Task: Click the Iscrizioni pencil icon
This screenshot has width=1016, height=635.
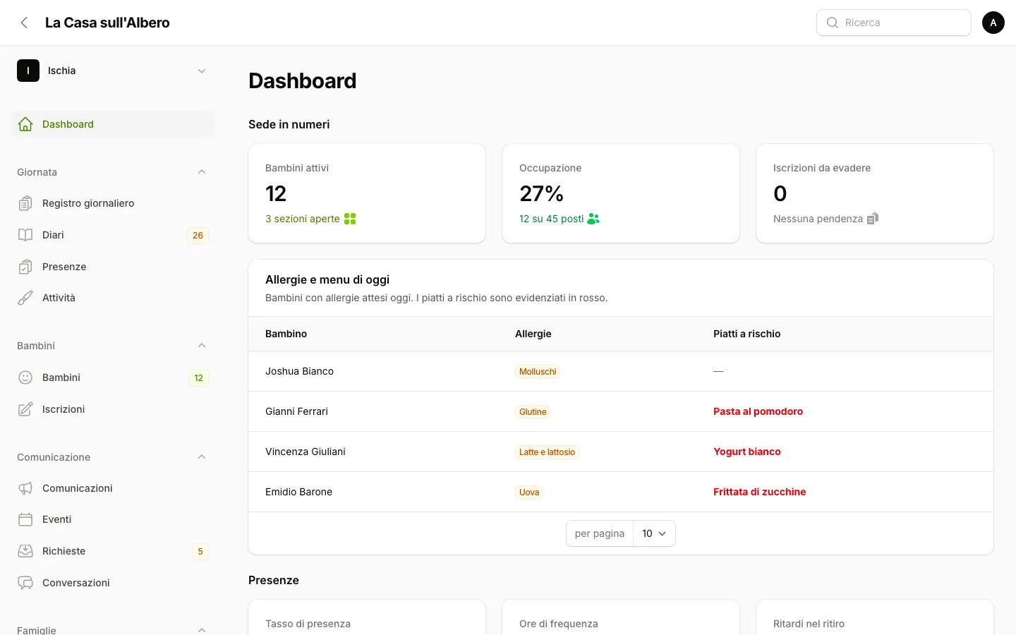Action: (25, 409)
